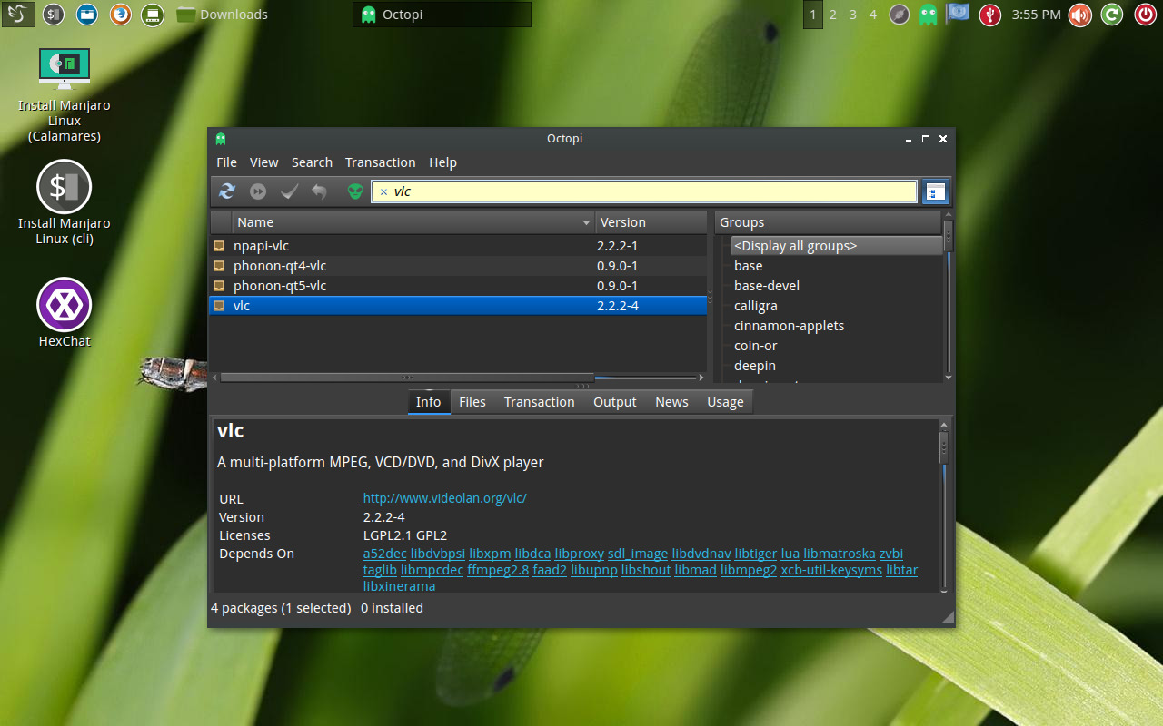Open the USB device tray icon
This screenshot has width=1163, height=726.
[990, 15]
